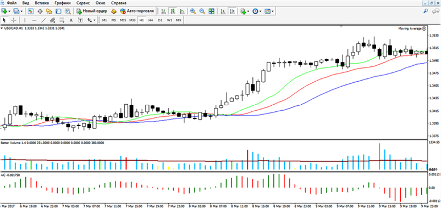
Task: Open the Вид menu
Action: pyautogui.click(x=26, y=3)
